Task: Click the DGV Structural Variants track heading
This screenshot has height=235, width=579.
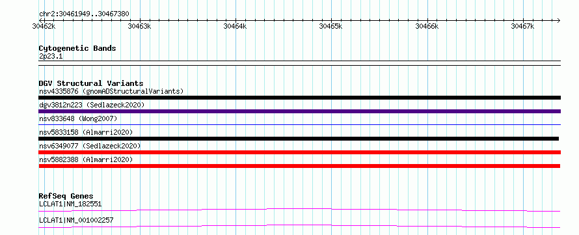Action: coord(91,83)
